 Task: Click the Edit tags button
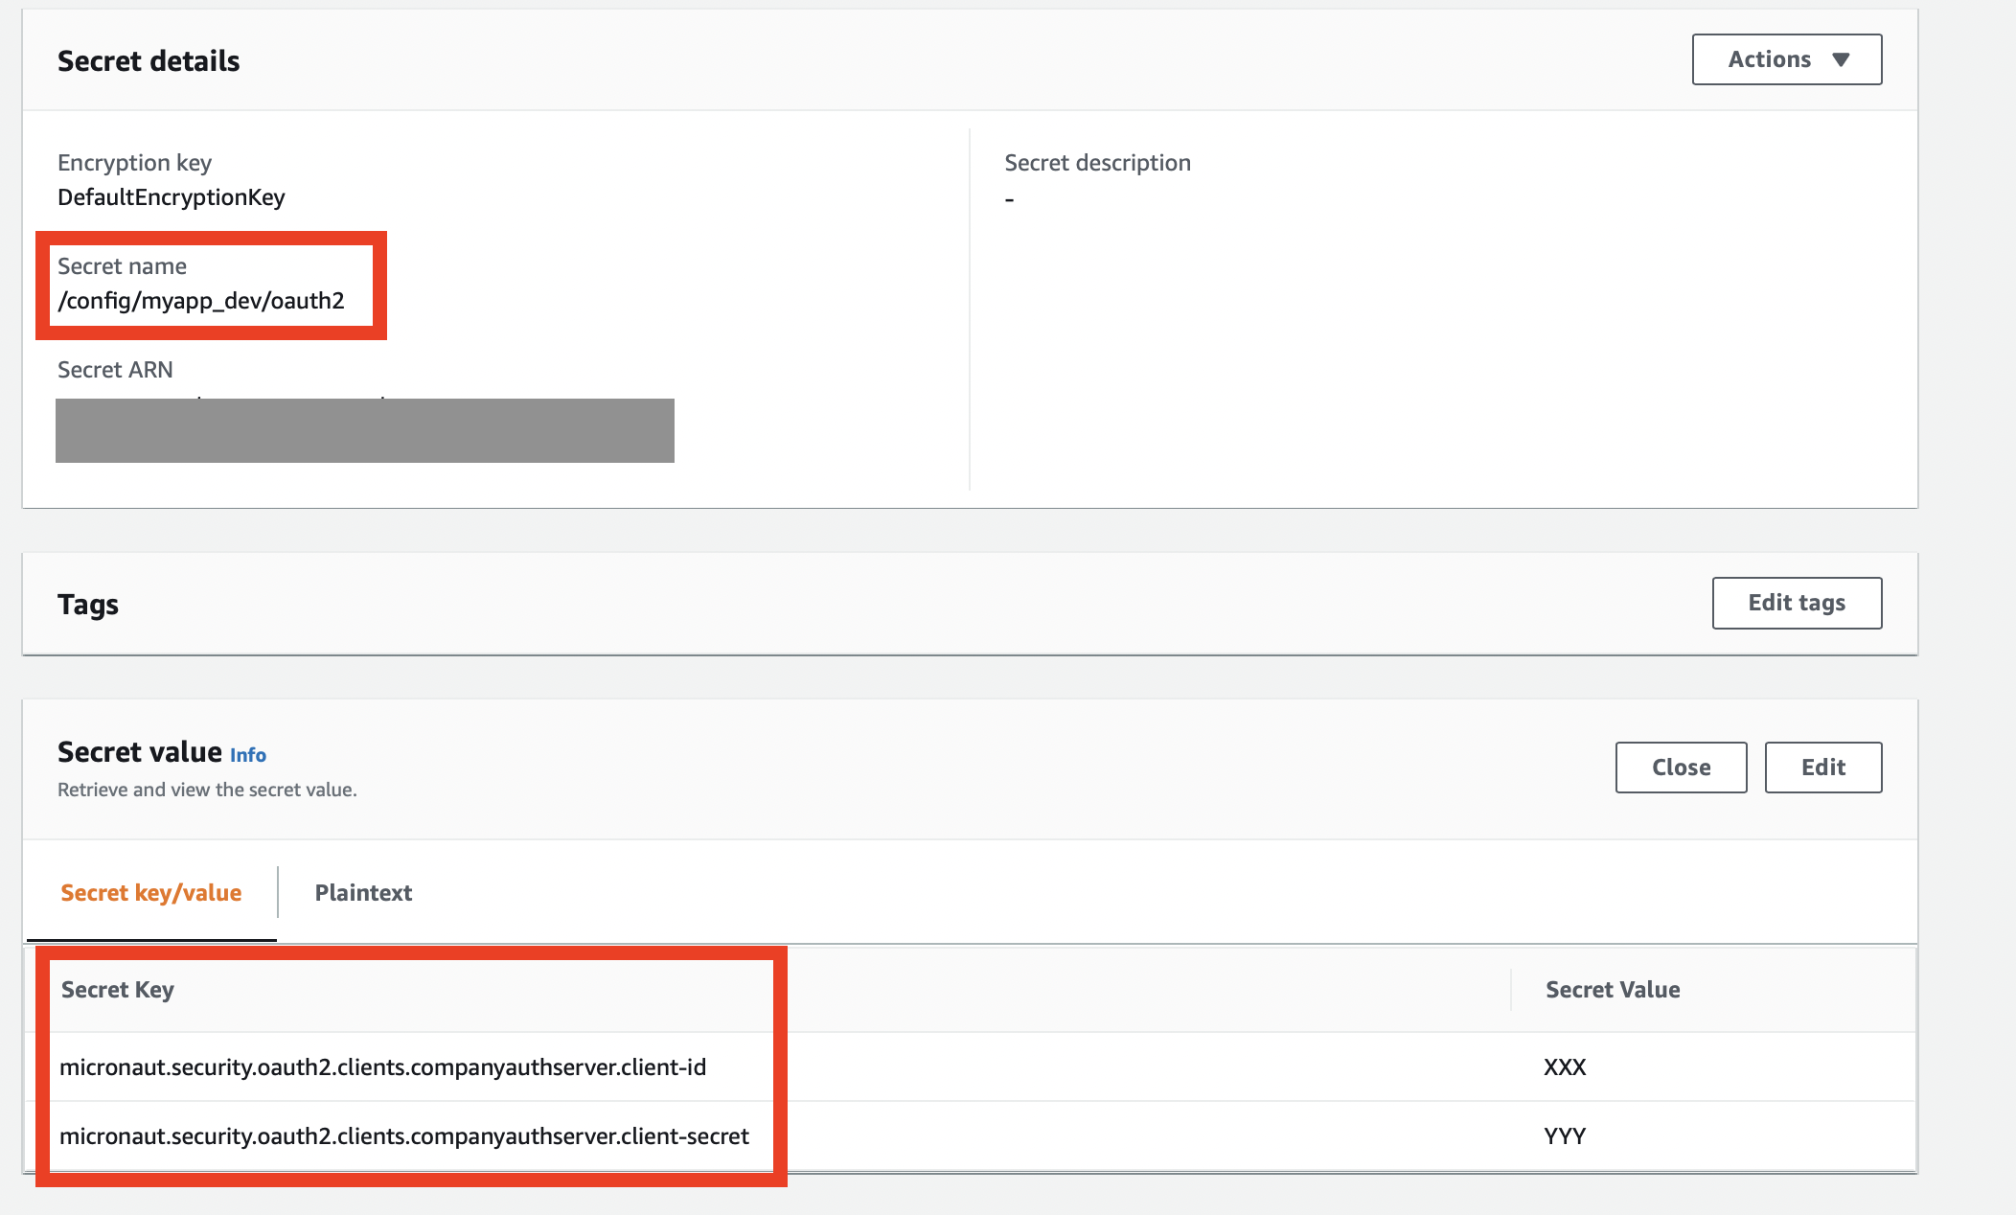pos(1796,603)
